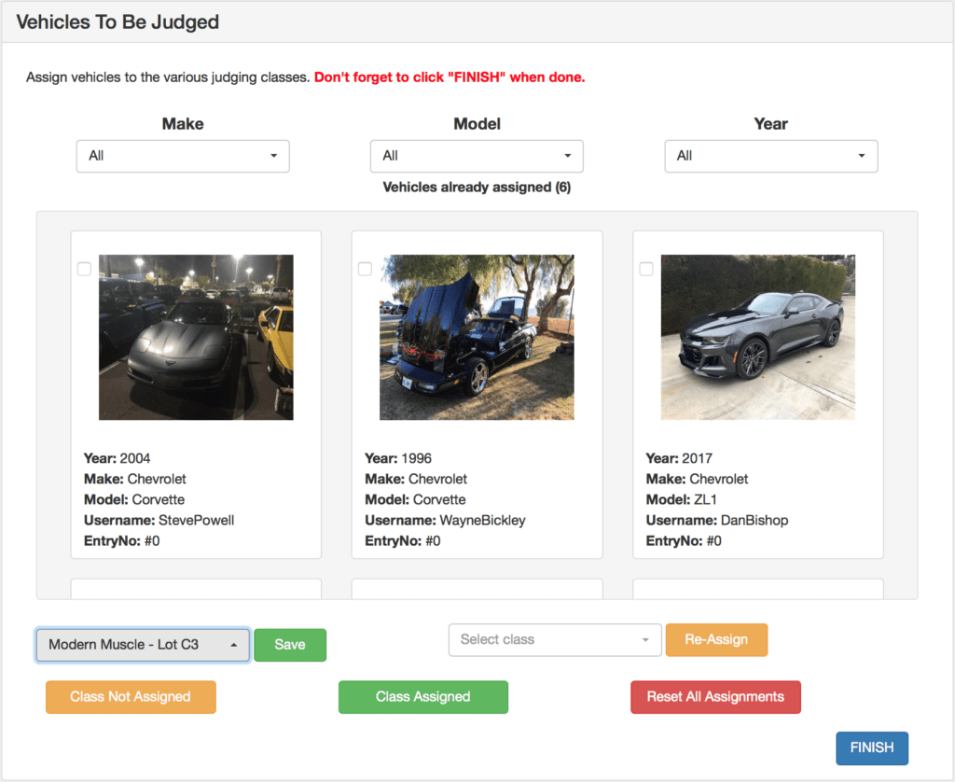This screenshot has height=782, width=955.
Task: Check the 2004 Corvette entry checkbox
Action: [84, 269]
